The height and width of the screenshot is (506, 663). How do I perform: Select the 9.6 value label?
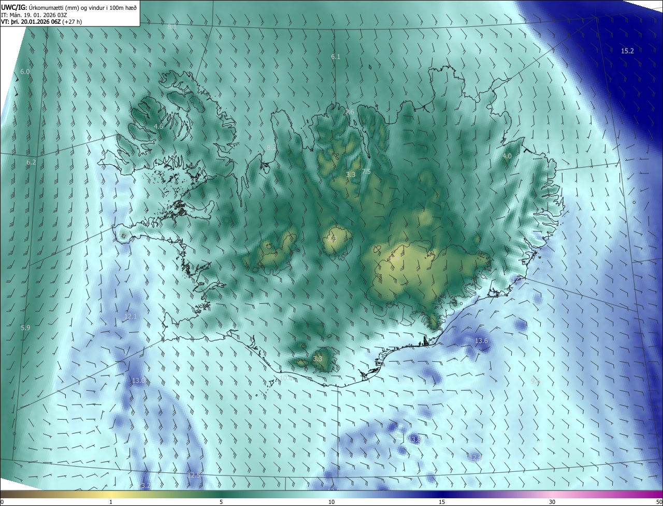[x=536, y=381]
